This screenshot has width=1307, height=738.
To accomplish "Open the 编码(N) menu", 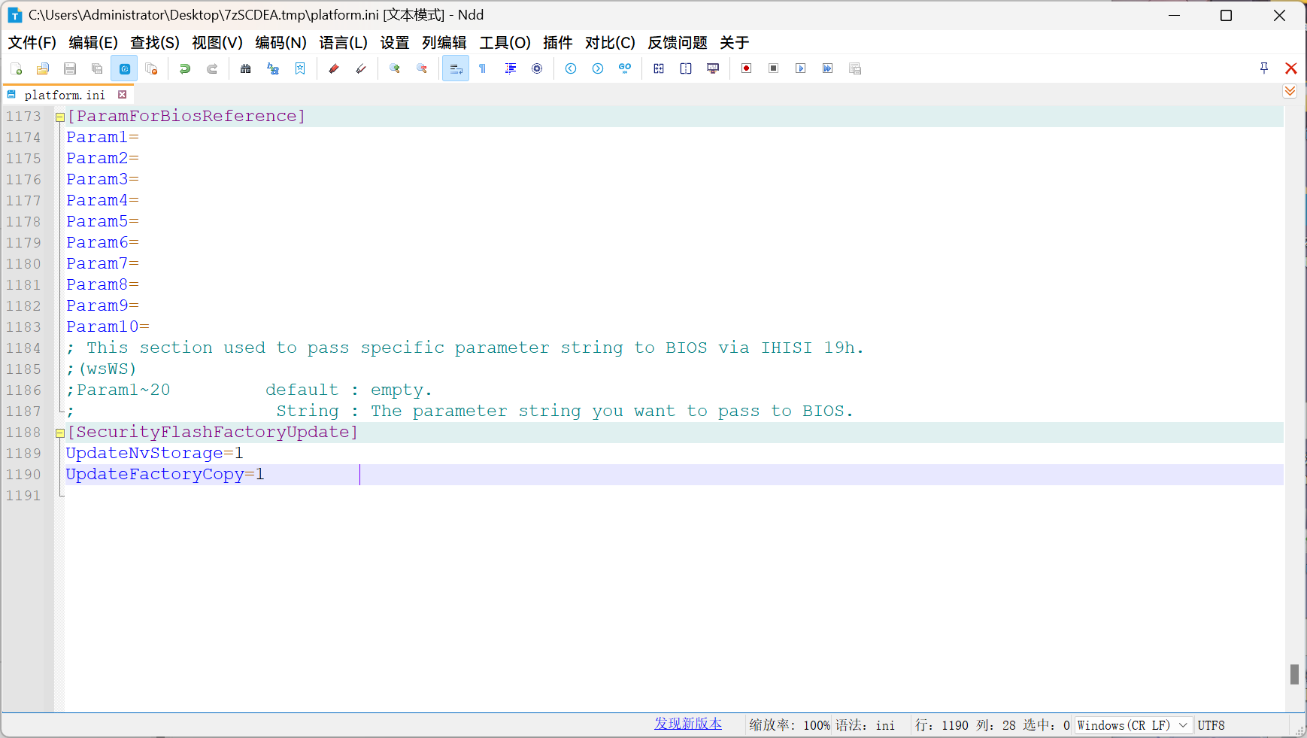I will pyautogui.click(x=281, y=43).
